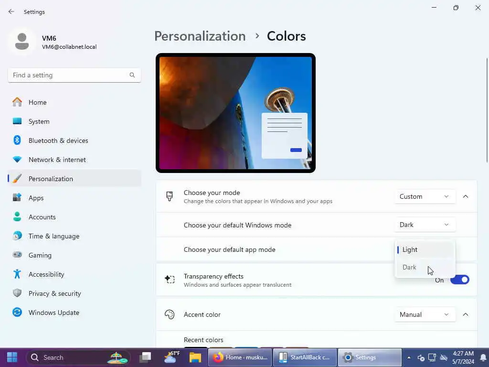Viewport: 489px width, 367px height.
Task: Click the Accessibility figure icon
Action: click(17, 274)
